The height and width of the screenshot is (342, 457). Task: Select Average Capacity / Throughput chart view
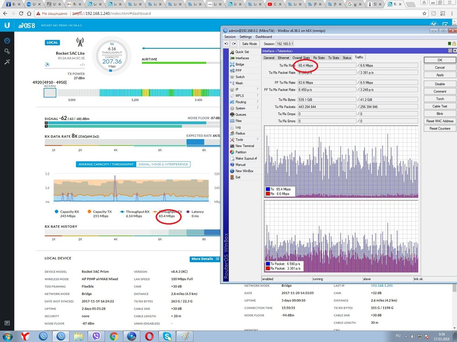coord(106,164)
